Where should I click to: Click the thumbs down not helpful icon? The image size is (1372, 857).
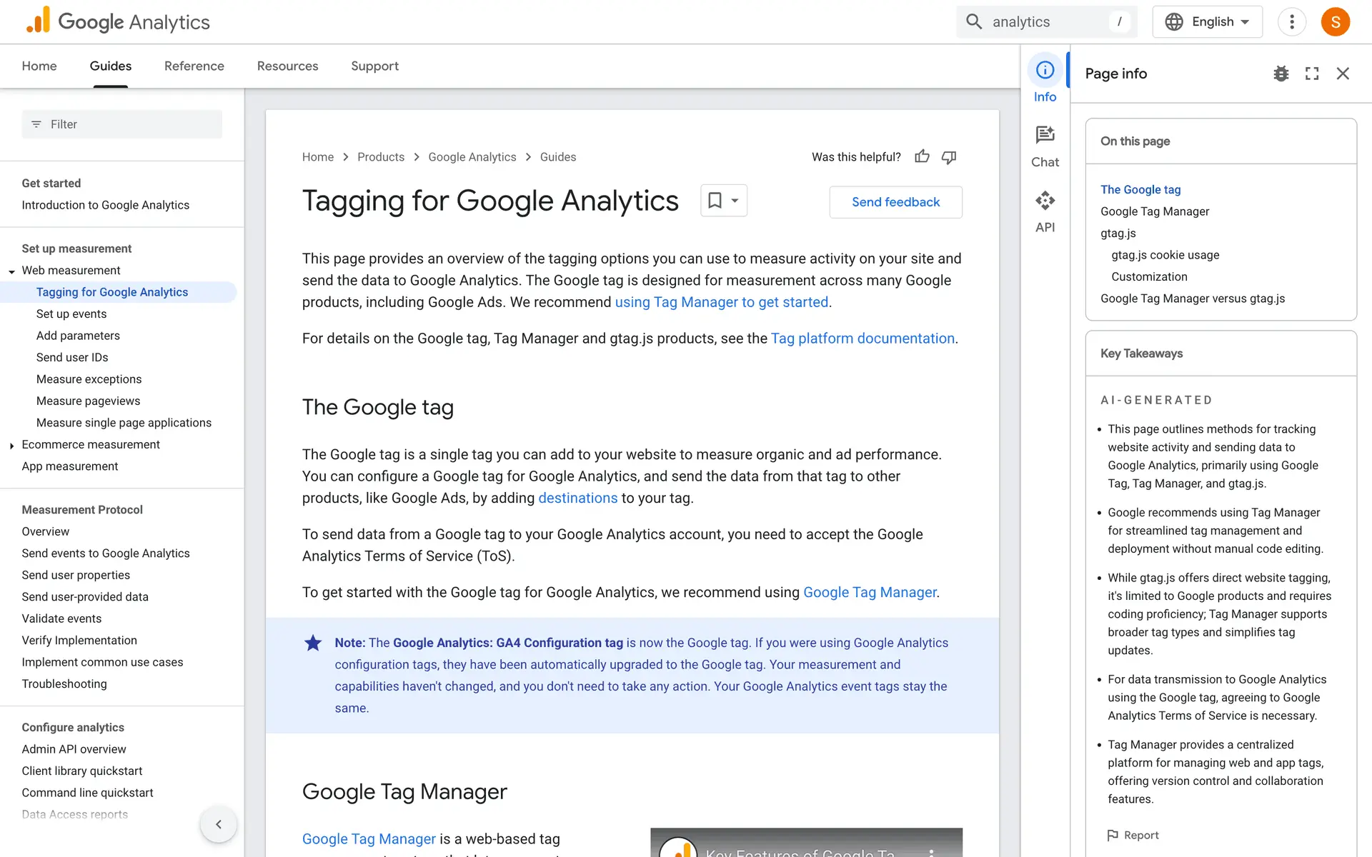click(x=949, y=157)
